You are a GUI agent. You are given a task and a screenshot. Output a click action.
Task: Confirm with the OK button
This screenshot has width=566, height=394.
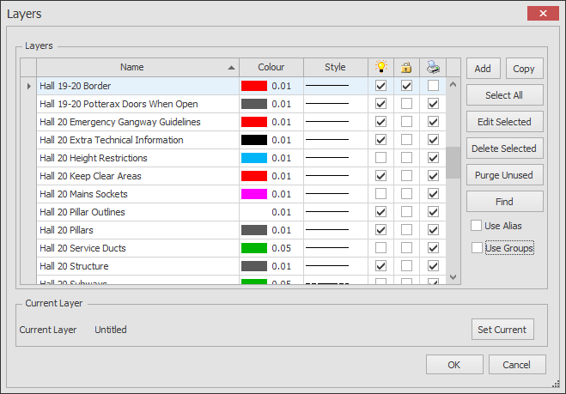point(454,365)
